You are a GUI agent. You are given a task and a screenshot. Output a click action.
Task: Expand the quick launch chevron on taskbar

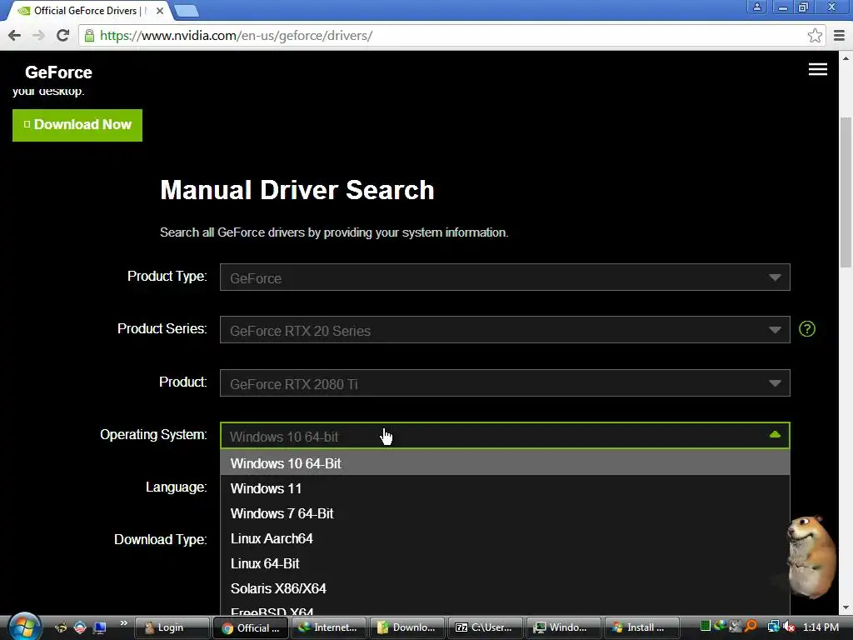[x=123, y=623]
